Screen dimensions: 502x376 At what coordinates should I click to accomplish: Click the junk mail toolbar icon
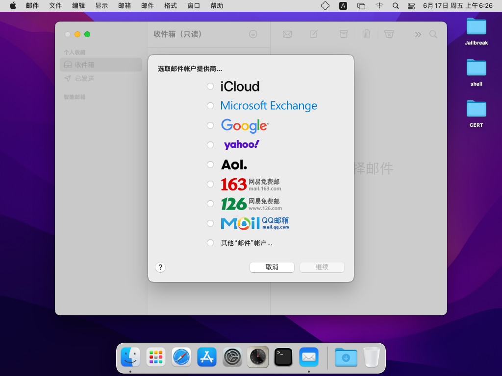pos(389,34)
